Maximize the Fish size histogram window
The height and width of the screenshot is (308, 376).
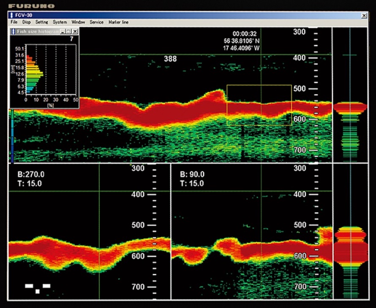[68, 31]
